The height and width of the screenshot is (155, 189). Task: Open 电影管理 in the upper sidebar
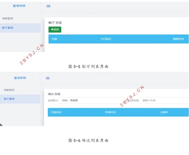tap(8, 18)
